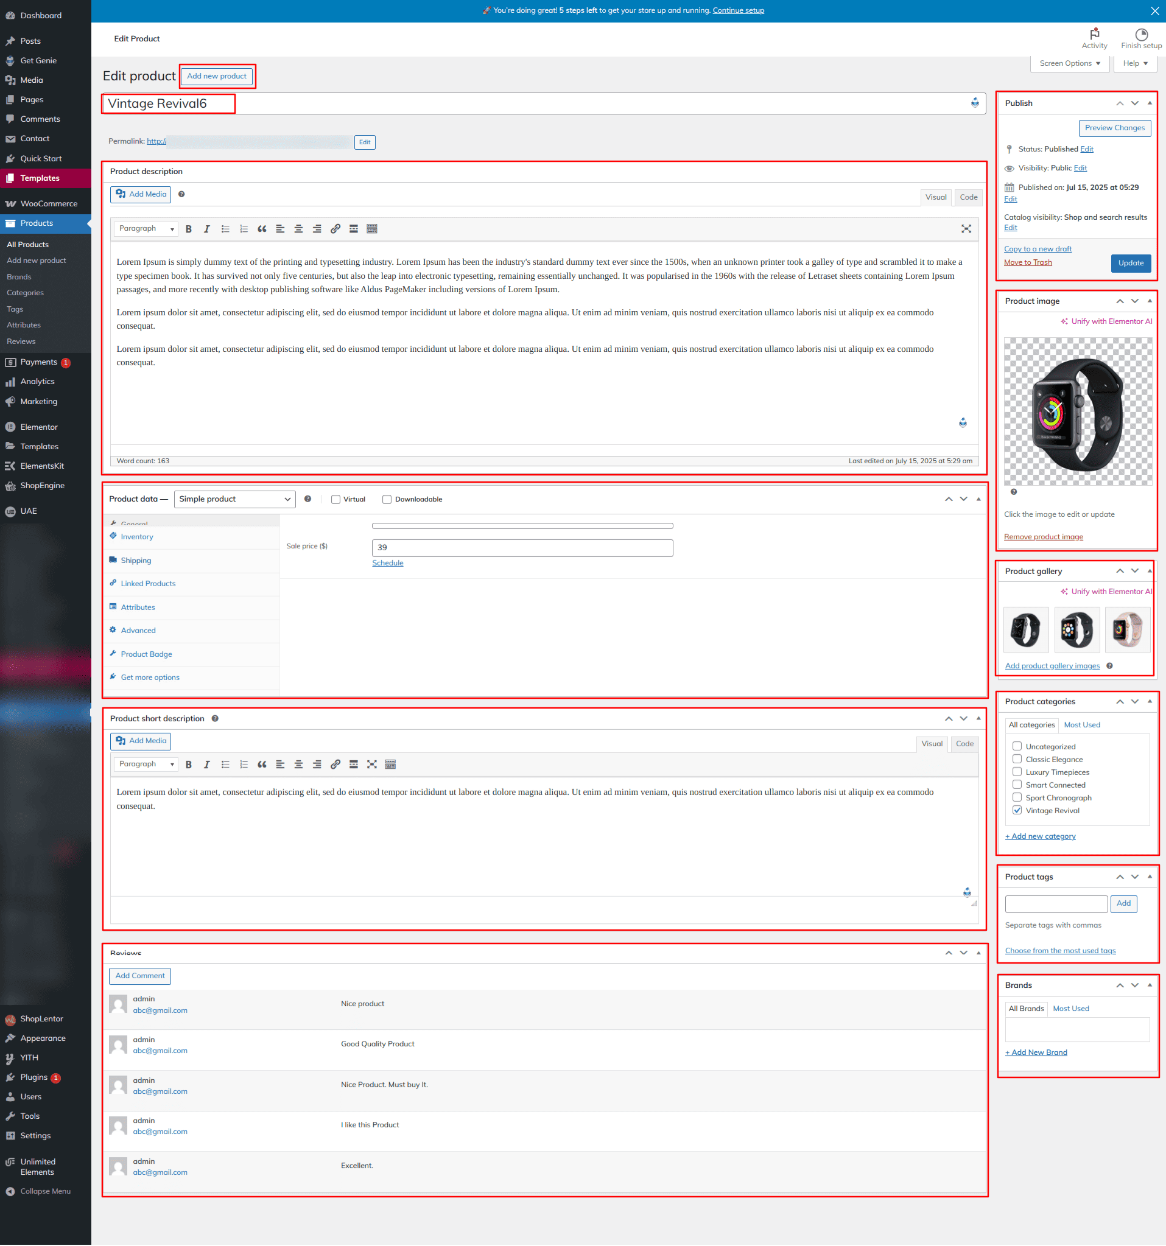1166x1246 pixels.
Task: Apply blockquote in Product description editor
Action: click(x=262, y=229)
